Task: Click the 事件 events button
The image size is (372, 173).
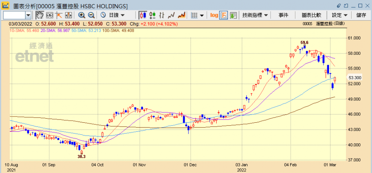Action: coord(283,15)
